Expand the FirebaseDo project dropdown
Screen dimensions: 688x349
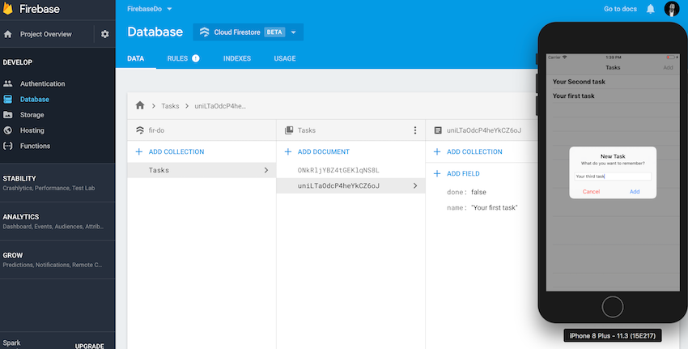pos(170,9)
